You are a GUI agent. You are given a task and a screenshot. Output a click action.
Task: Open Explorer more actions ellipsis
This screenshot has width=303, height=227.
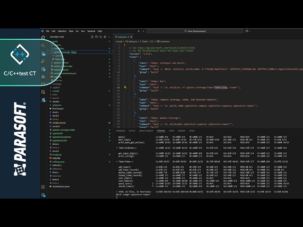point(109,37)
